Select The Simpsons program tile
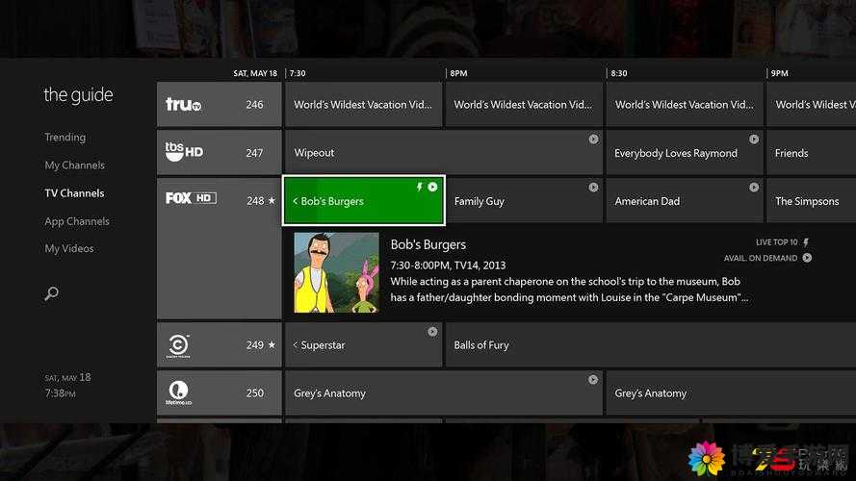The height and width of the screenshot is (481, 856). (x=812, y=201)
